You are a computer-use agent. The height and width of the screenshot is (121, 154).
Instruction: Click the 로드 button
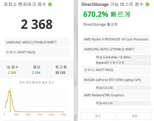pos(98,116)
